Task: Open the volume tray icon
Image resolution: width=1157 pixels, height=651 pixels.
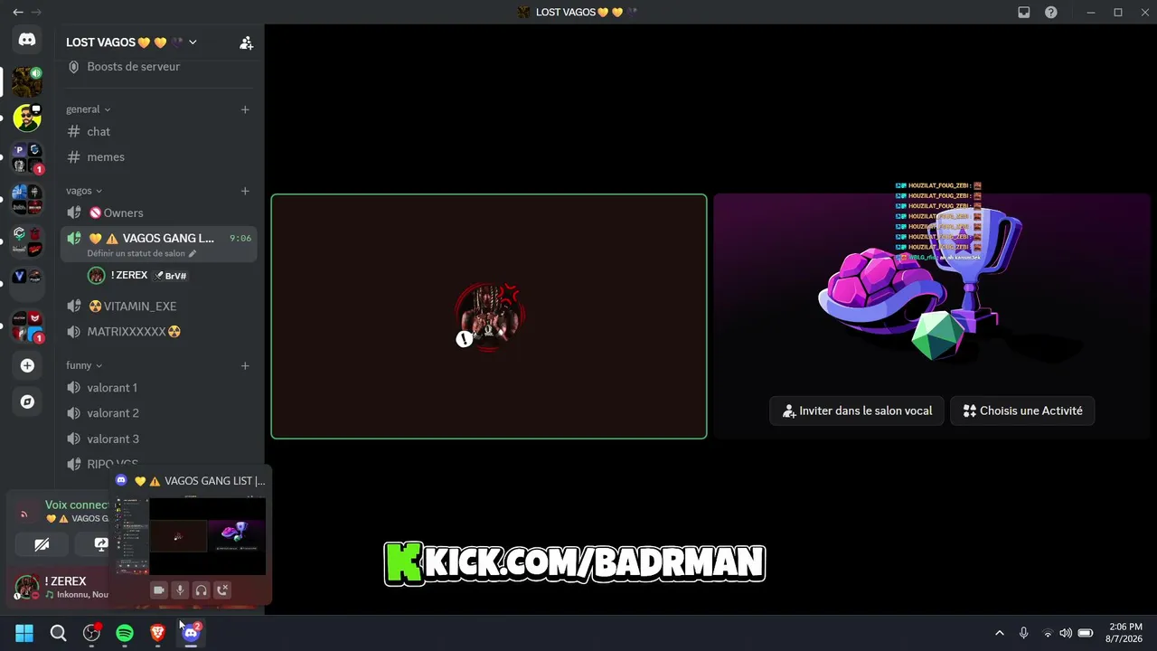Action: pyautogui.click(x=1066, y=633)
